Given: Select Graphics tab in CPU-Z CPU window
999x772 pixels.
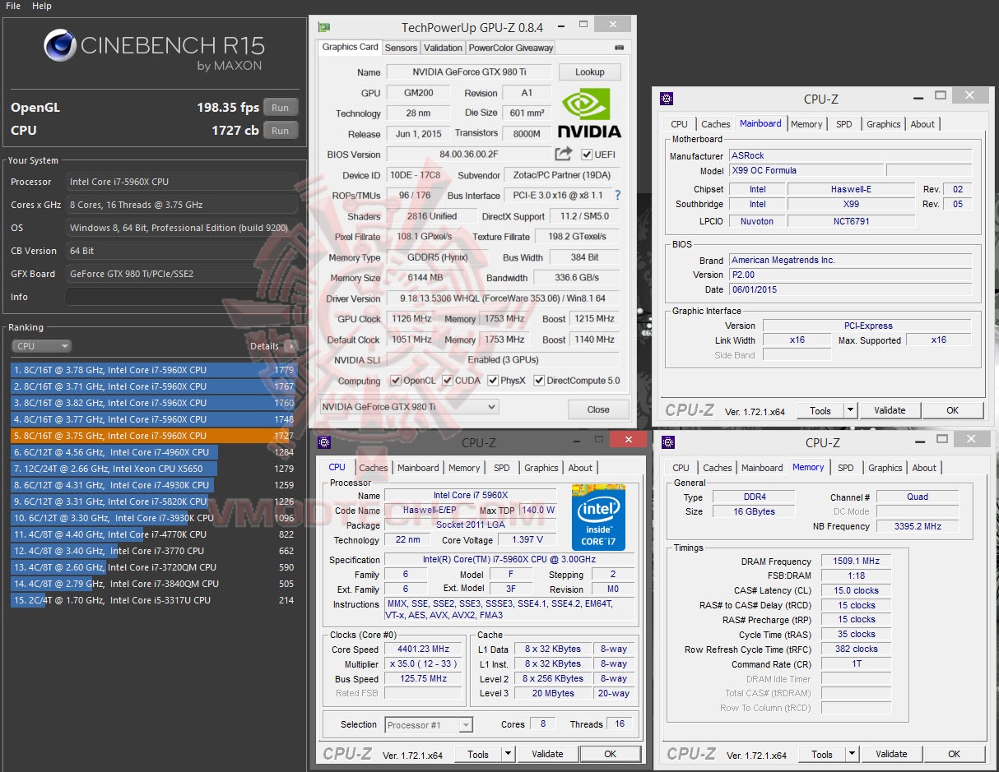Looking at the screenshot, I should click(541, 468).
